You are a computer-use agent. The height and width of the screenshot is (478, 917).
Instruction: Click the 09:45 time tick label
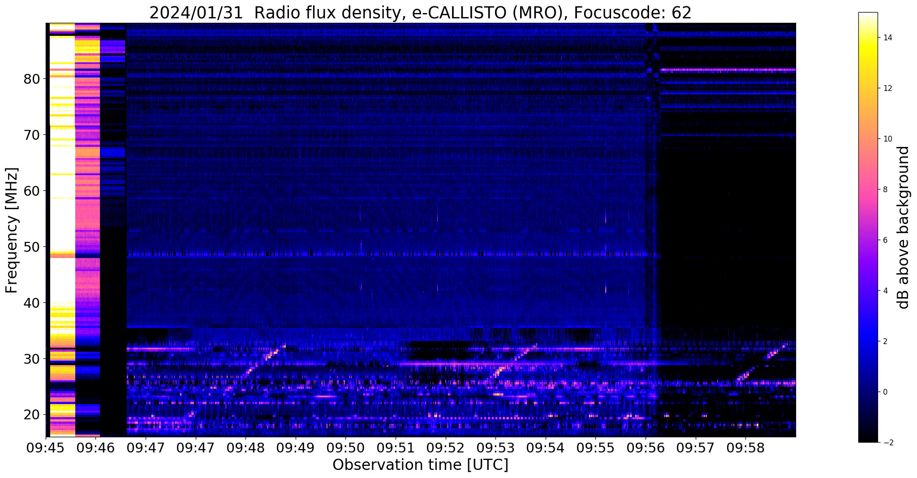(x=46, y=448)
